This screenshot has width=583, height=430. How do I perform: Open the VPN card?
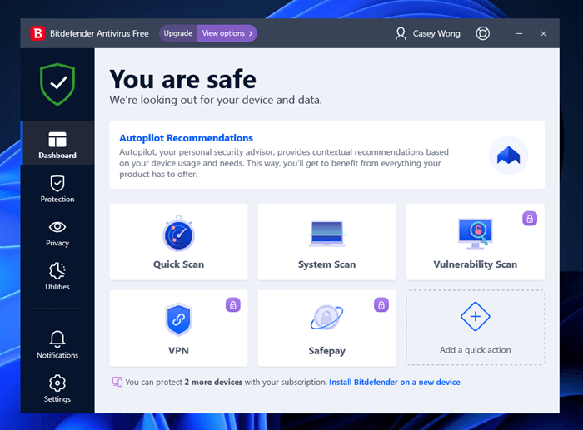point(178,329)
